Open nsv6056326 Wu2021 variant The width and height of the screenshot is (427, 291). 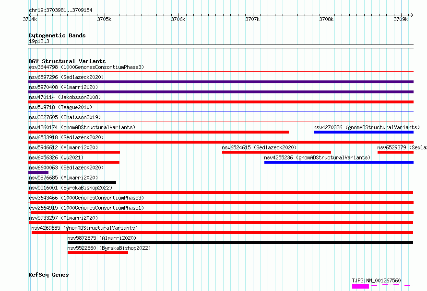point(56,157)
